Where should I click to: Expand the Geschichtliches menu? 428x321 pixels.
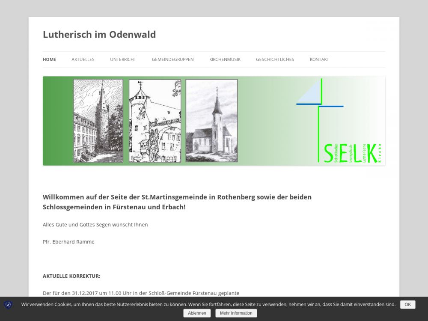click(x=275, y=59)
